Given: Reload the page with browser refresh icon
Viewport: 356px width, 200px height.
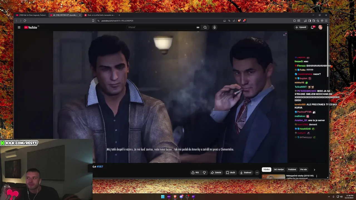Looking at the screenshot, I should point(25,21).
